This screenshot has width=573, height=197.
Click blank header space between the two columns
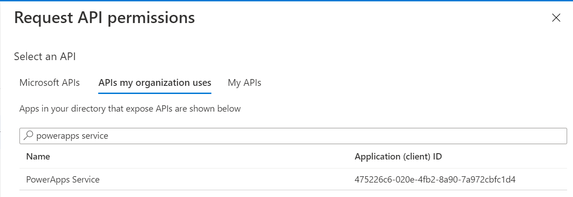(x=204, y=157)
